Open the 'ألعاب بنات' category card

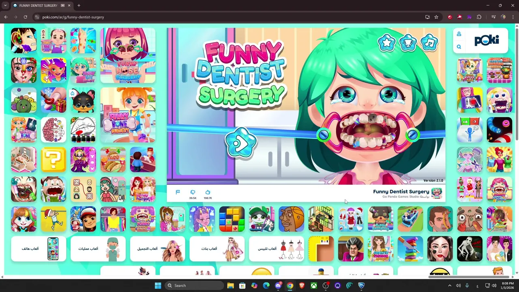(217, 249)
